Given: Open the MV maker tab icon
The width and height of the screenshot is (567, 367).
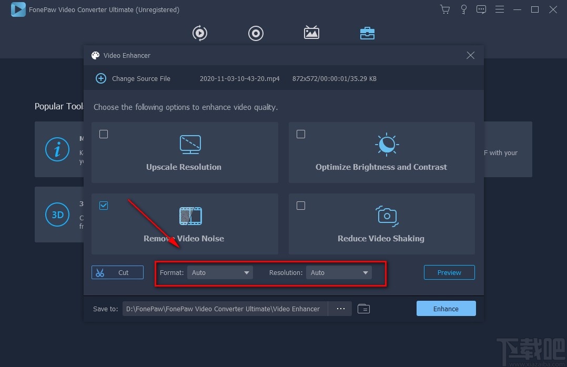Looking at the screenshot, I should 311,33.
